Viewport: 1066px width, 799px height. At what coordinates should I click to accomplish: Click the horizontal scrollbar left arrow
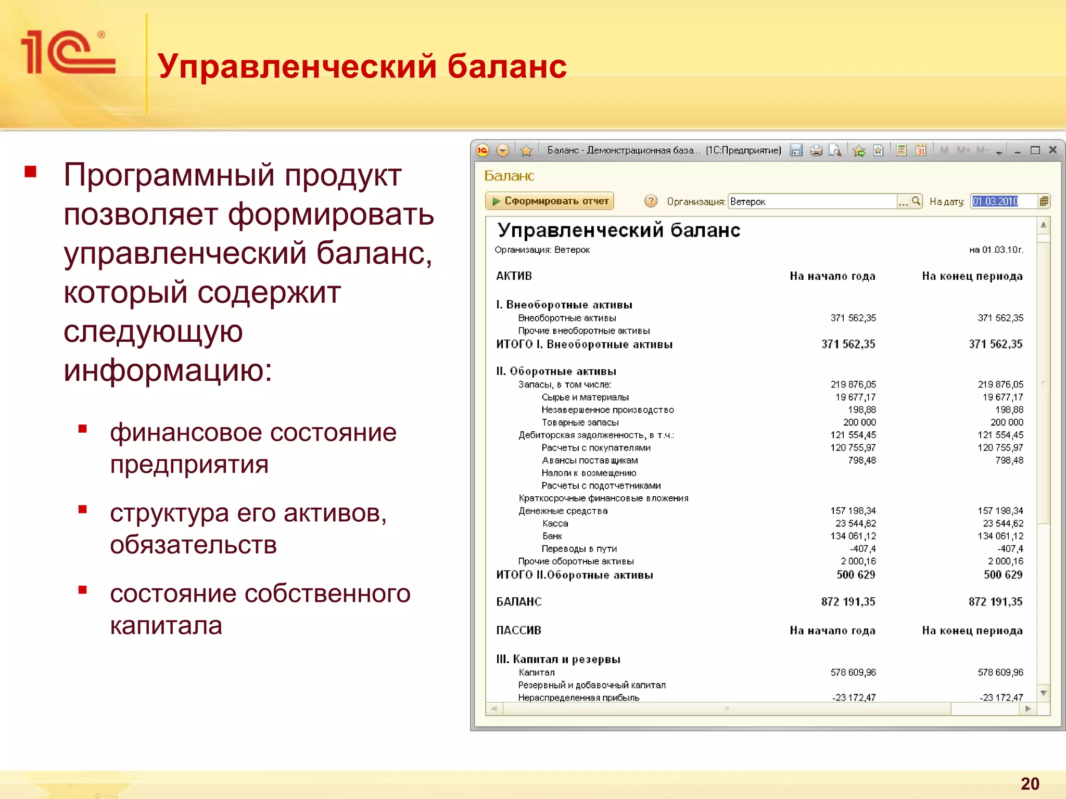coord(494,708)
